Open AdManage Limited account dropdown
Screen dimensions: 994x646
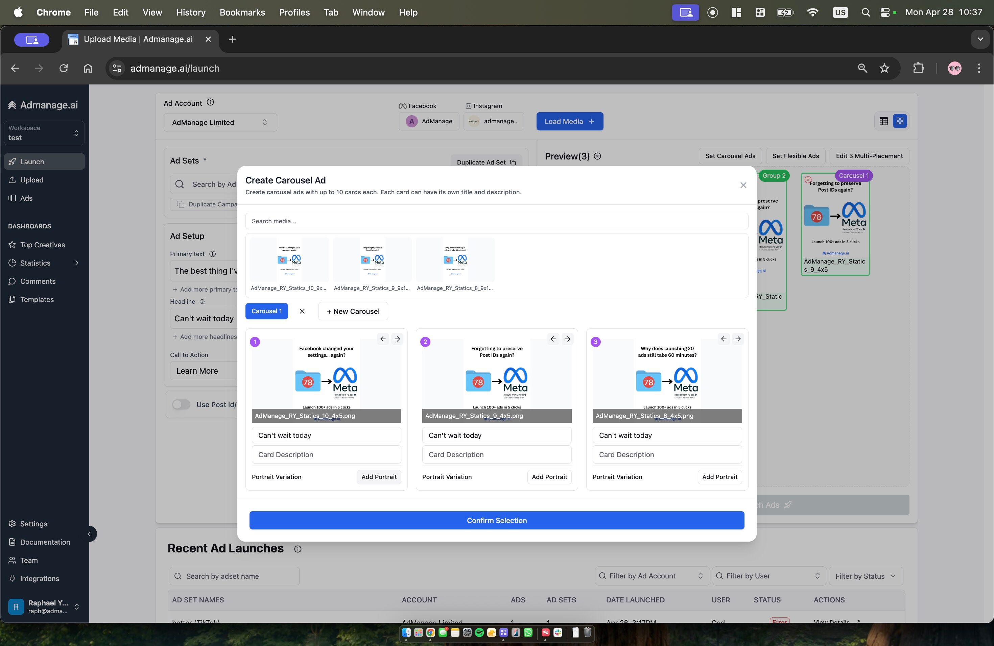[x=220, y=122]
